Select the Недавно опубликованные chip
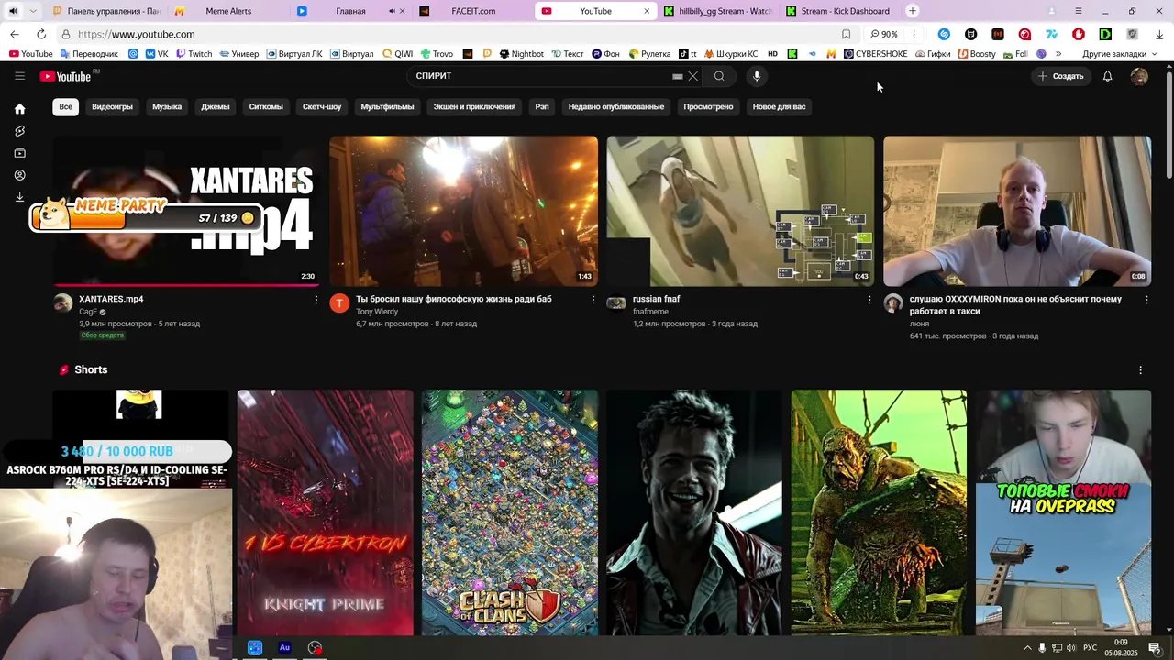 pos(616,106)
